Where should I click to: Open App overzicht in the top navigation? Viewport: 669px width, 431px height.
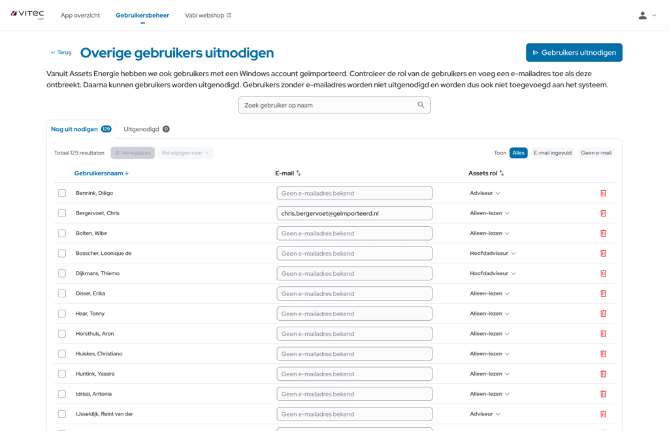click(x=80, y=16)
